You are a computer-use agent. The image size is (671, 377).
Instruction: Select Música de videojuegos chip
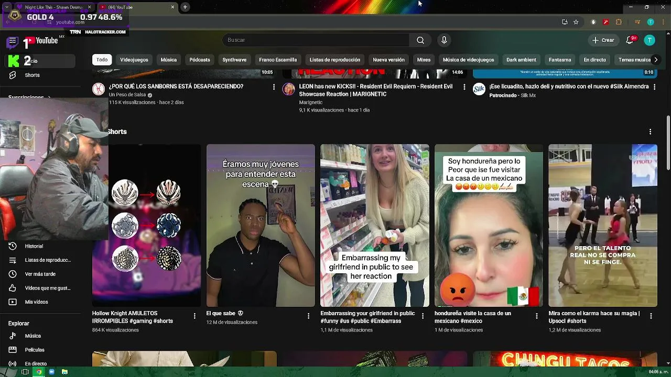469,60
